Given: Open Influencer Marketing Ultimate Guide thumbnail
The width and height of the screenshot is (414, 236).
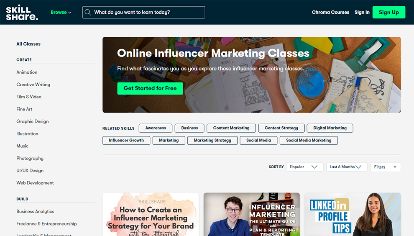Looking at the screenshot, I should (252, 214).
